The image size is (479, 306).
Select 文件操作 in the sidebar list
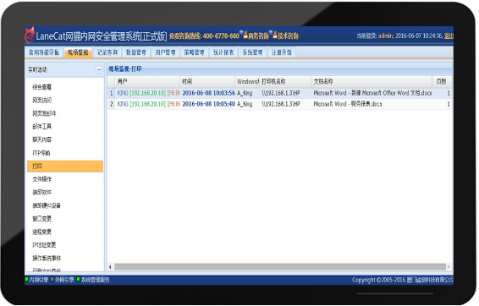[x=42, y=179]
